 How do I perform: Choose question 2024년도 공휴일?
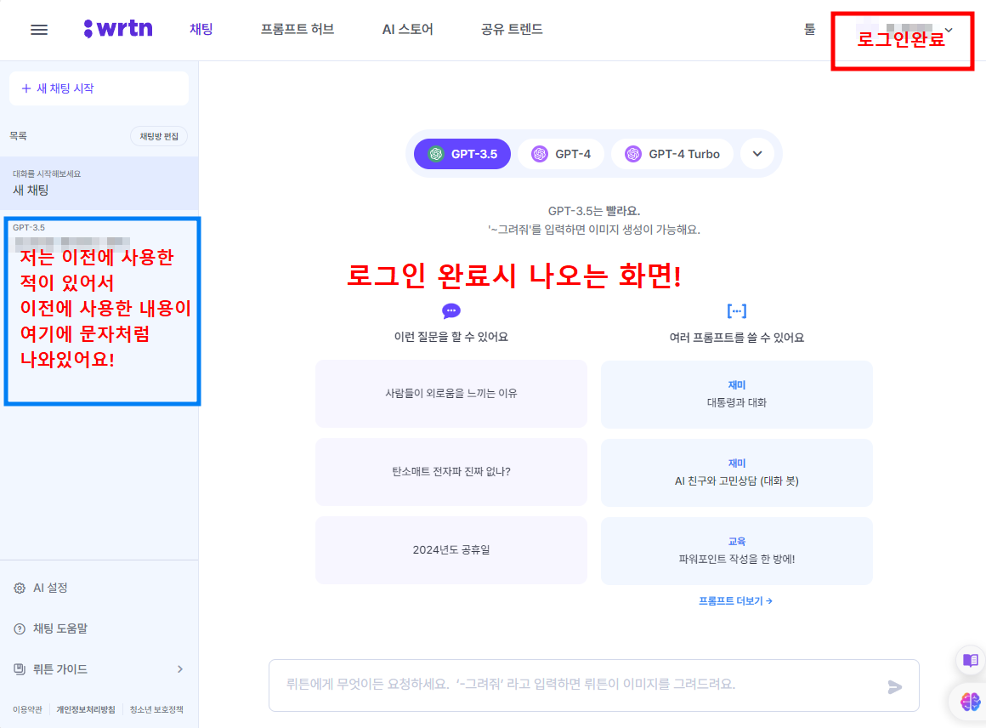pyautogui.click(x=450, y=550)
